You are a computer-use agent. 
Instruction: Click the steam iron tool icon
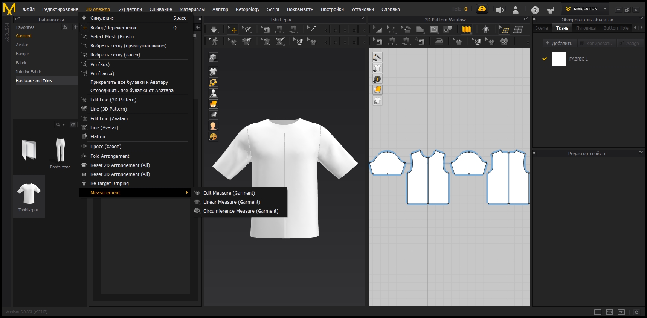click(x=439, y=41)
